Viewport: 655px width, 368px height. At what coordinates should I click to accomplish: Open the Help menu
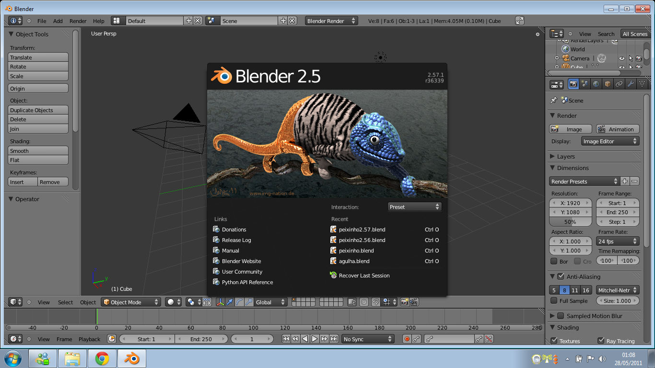point(99,21)
